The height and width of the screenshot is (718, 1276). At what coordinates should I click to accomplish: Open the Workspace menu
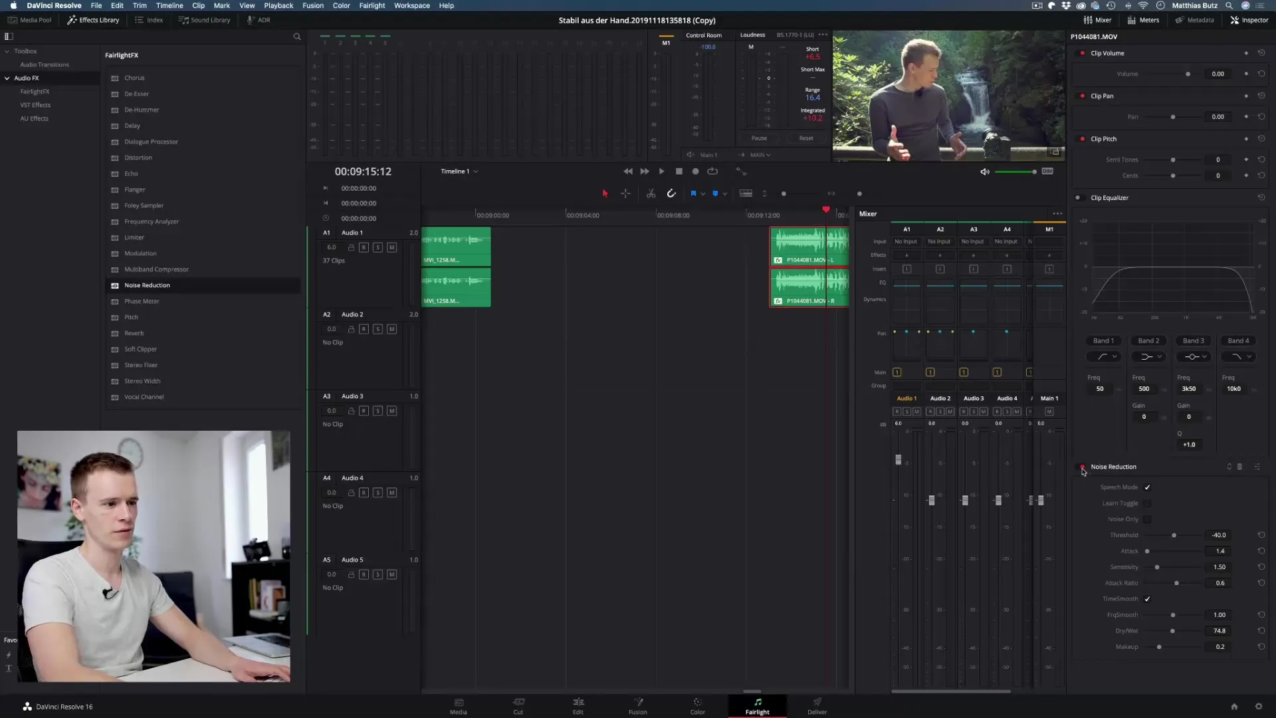click(412, 5)
